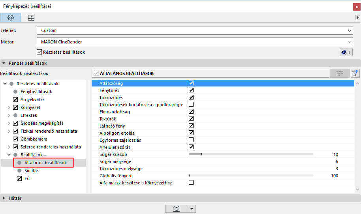Viewport: 361px width, 214px height.
Task: Toggle Fizikai renderelő használata checkbox
Action: coord(15,131)
